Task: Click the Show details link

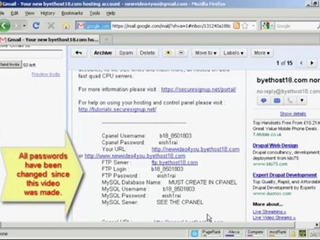Action: click(x=293, y=114)
